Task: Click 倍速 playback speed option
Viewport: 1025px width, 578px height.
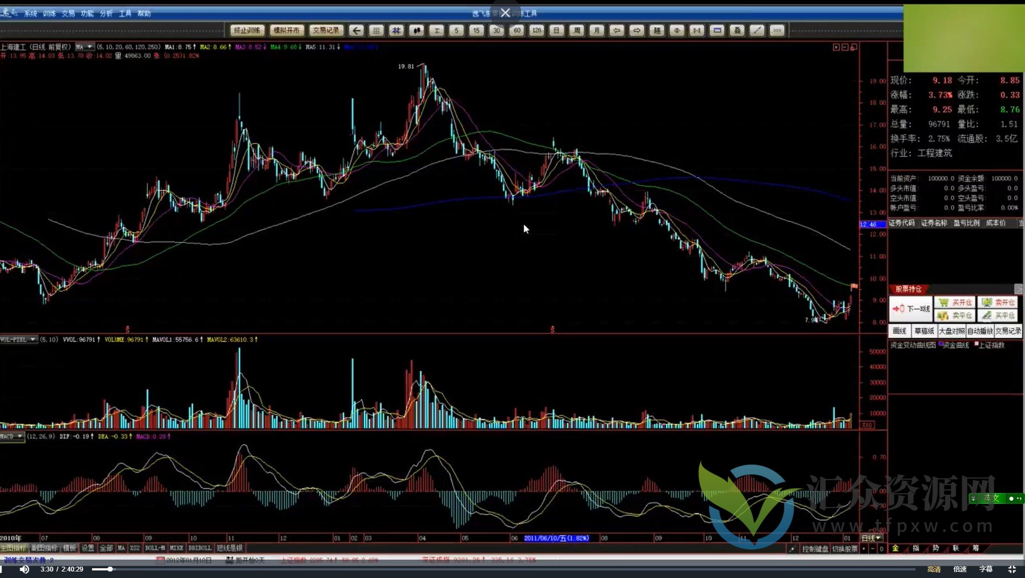Action: pyautogui.click(x=960, y=569)
